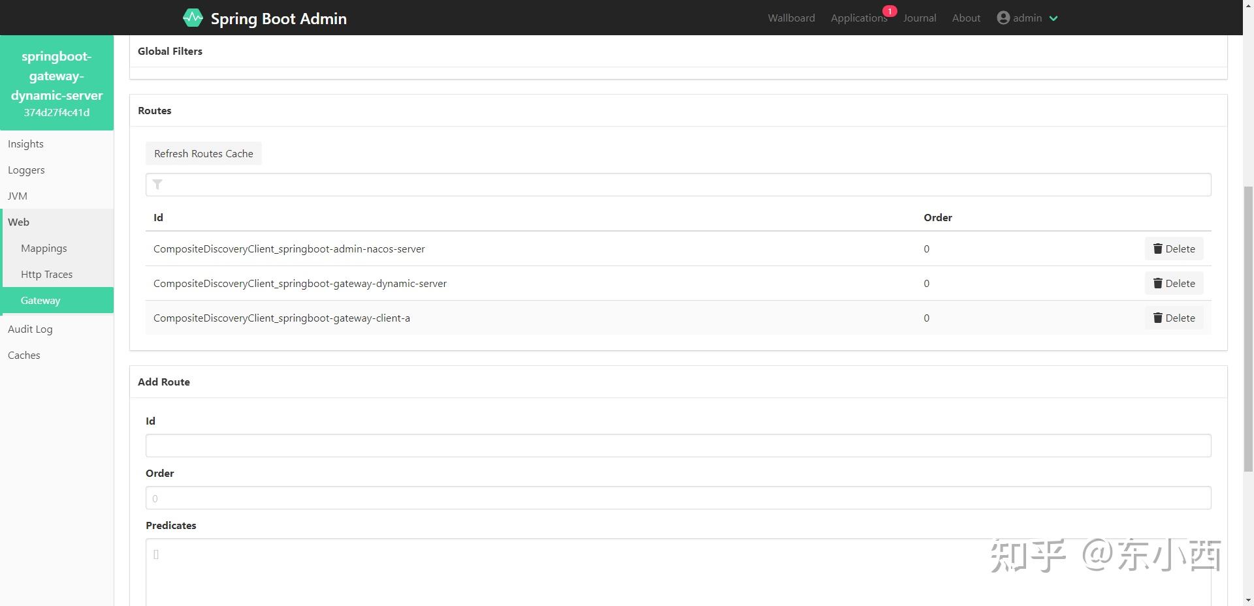The height and width of the screenshot is (606, 1254).
Task: Click the trash icon beside nacos-server route
Action: pos(1157,249)
